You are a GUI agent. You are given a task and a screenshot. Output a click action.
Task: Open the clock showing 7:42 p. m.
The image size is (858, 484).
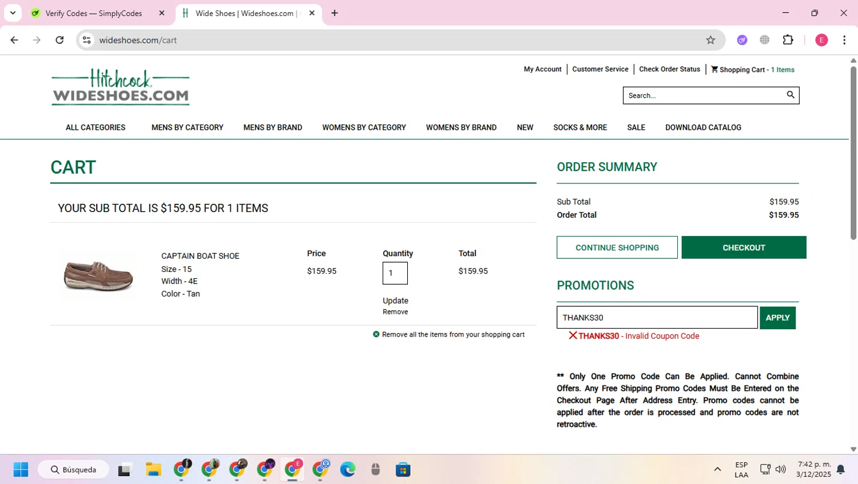click(813, 469)
